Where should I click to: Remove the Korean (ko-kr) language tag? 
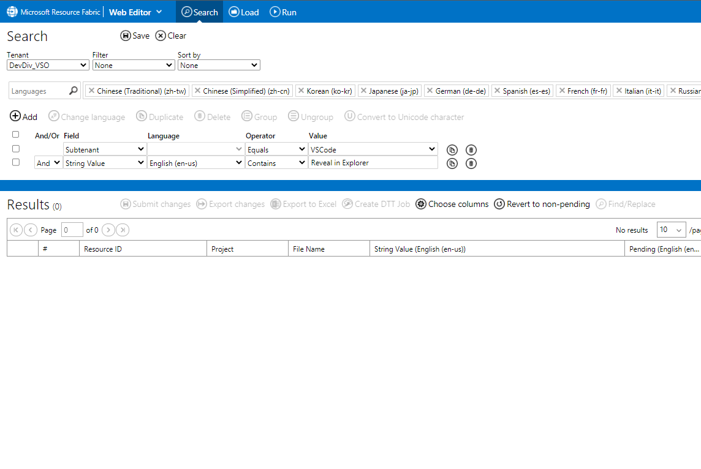pos(301,91)
